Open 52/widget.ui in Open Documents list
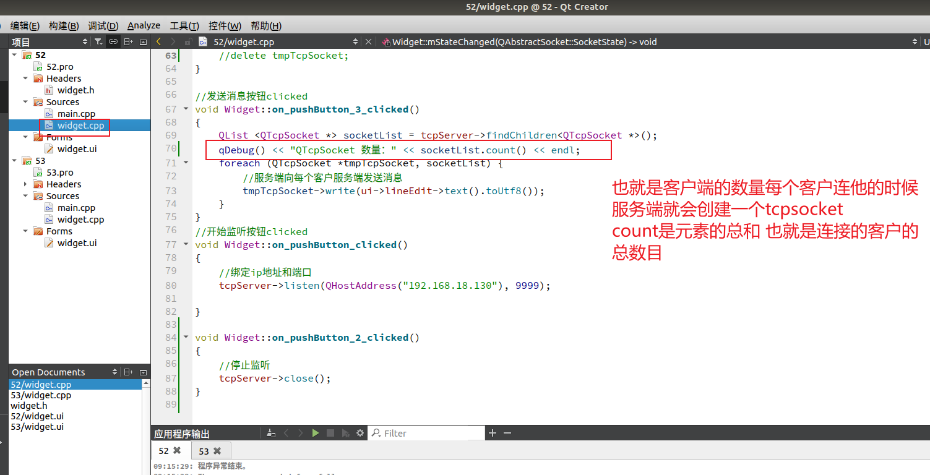The width and height of the screenshot is (930, 475). click(x=37, y=416)
